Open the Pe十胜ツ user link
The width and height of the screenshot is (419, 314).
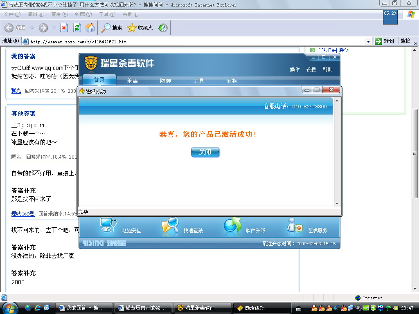coord(333,50)
